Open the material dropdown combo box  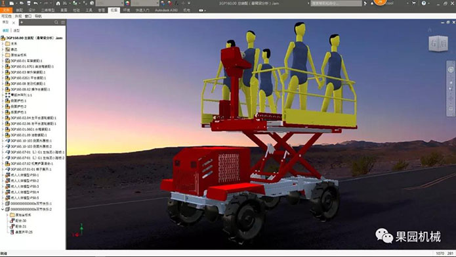(110, 3)
